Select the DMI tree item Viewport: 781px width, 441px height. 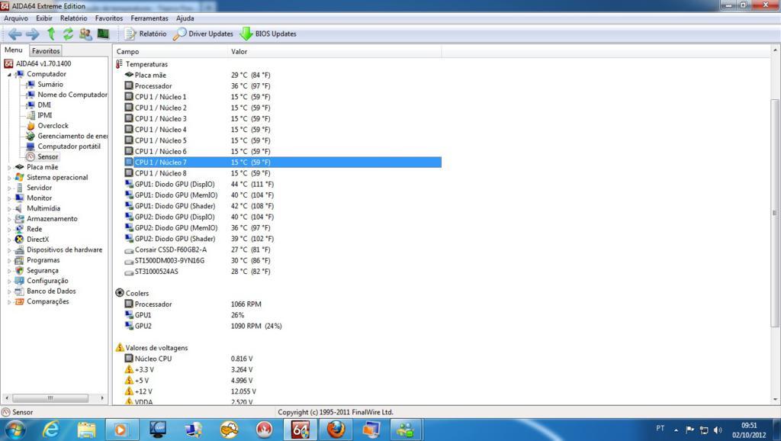[44, 105]
